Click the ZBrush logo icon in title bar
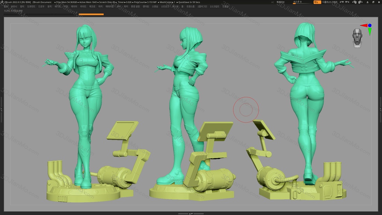This screenshot has width=382, height=215. (x=2, y=2)
